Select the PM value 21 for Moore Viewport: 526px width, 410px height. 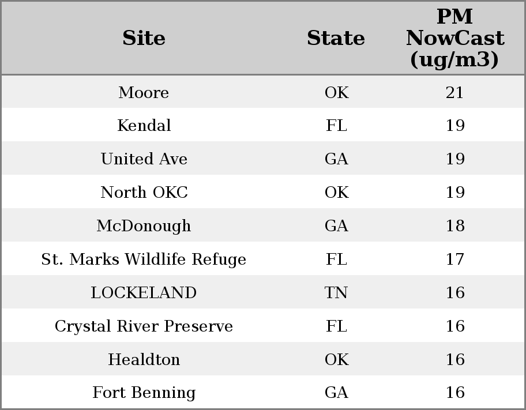click(454, 92)
